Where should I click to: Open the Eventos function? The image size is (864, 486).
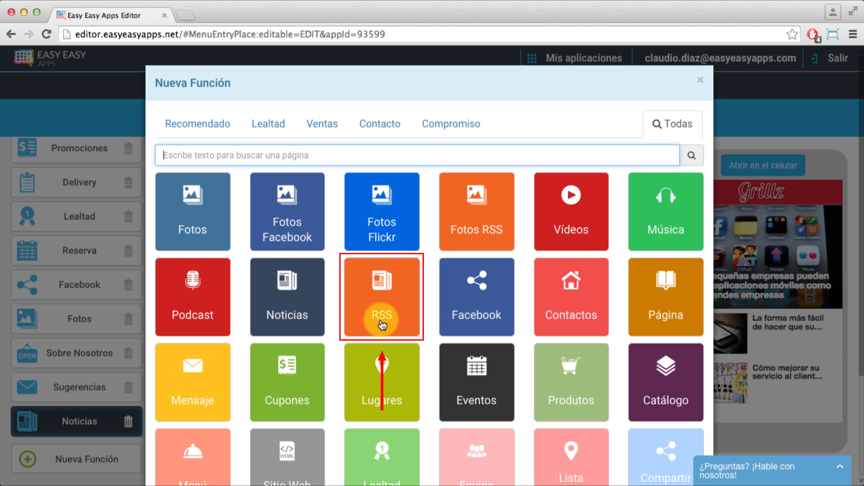point(477,382)
